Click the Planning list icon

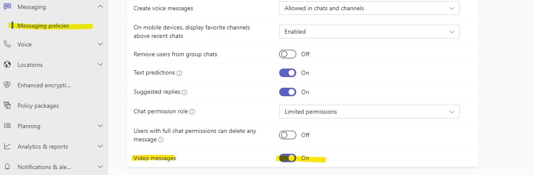click(x=7, y=126)
